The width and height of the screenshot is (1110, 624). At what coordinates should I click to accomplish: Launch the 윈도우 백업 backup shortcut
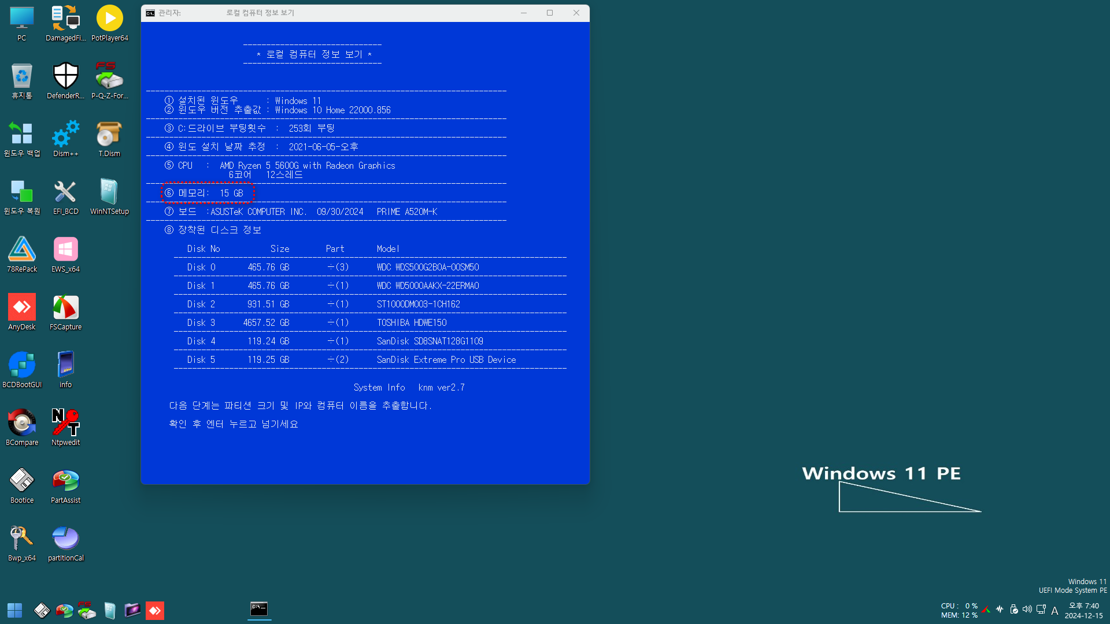(x=22, y=139)
